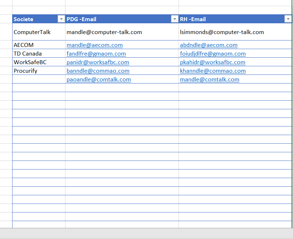Open the Societe column filter dropdown

[61, 19]
